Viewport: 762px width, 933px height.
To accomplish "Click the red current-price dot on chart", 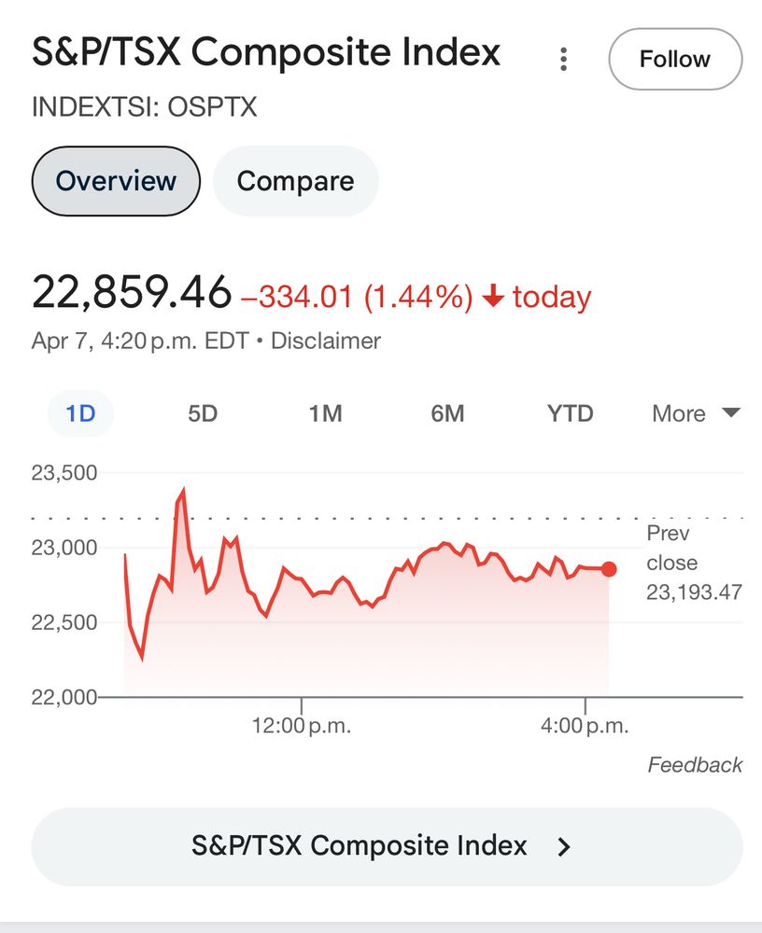I will click(609, 569).
